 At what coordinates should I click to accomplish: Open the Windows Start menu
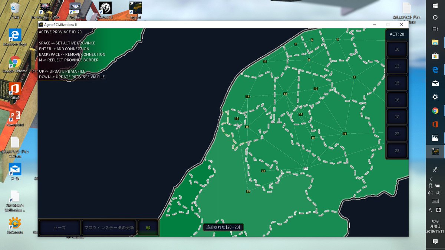coord(435,6)
